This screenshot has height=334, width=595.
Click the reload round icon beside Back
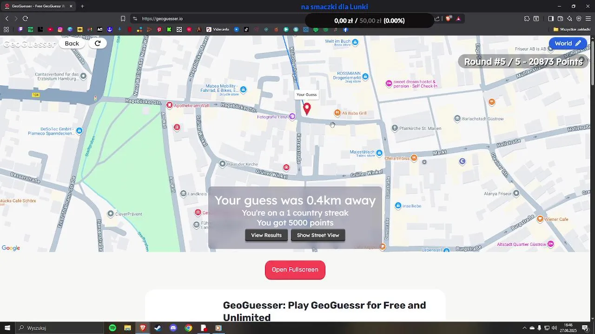click(x=98, y=43)
